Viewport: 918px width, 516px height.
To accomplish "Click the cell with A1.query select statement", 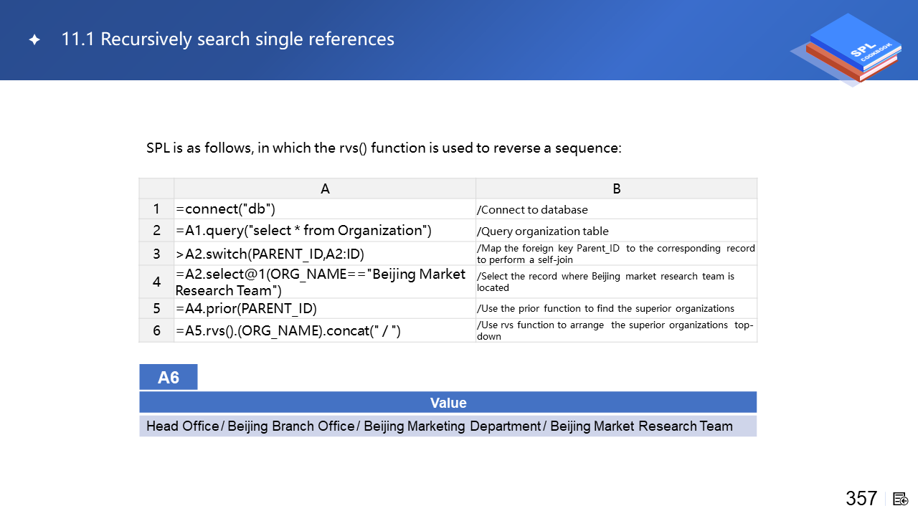I will click(325, 230).
